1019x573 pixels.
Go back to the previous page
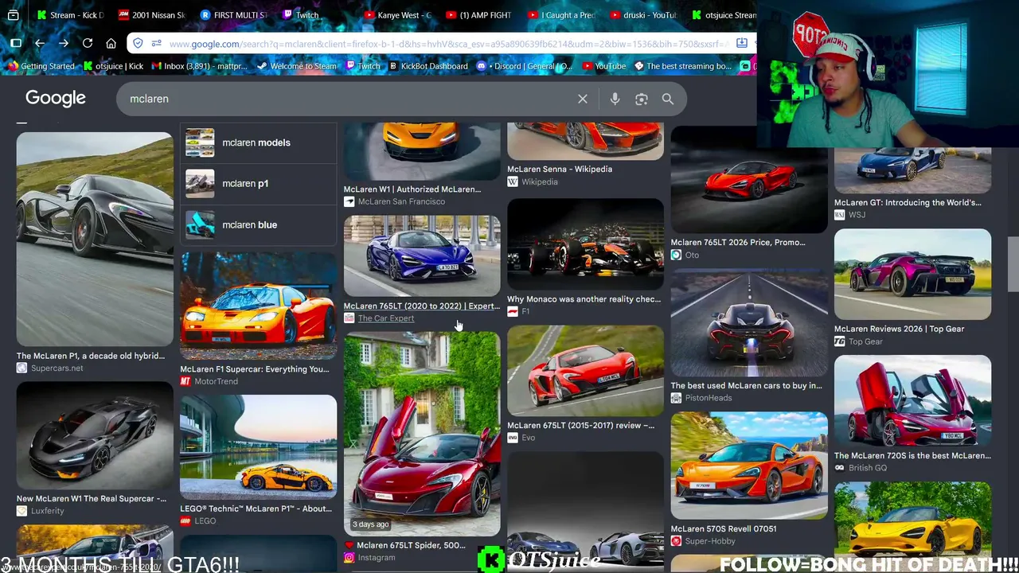click(x=40, y=43)
